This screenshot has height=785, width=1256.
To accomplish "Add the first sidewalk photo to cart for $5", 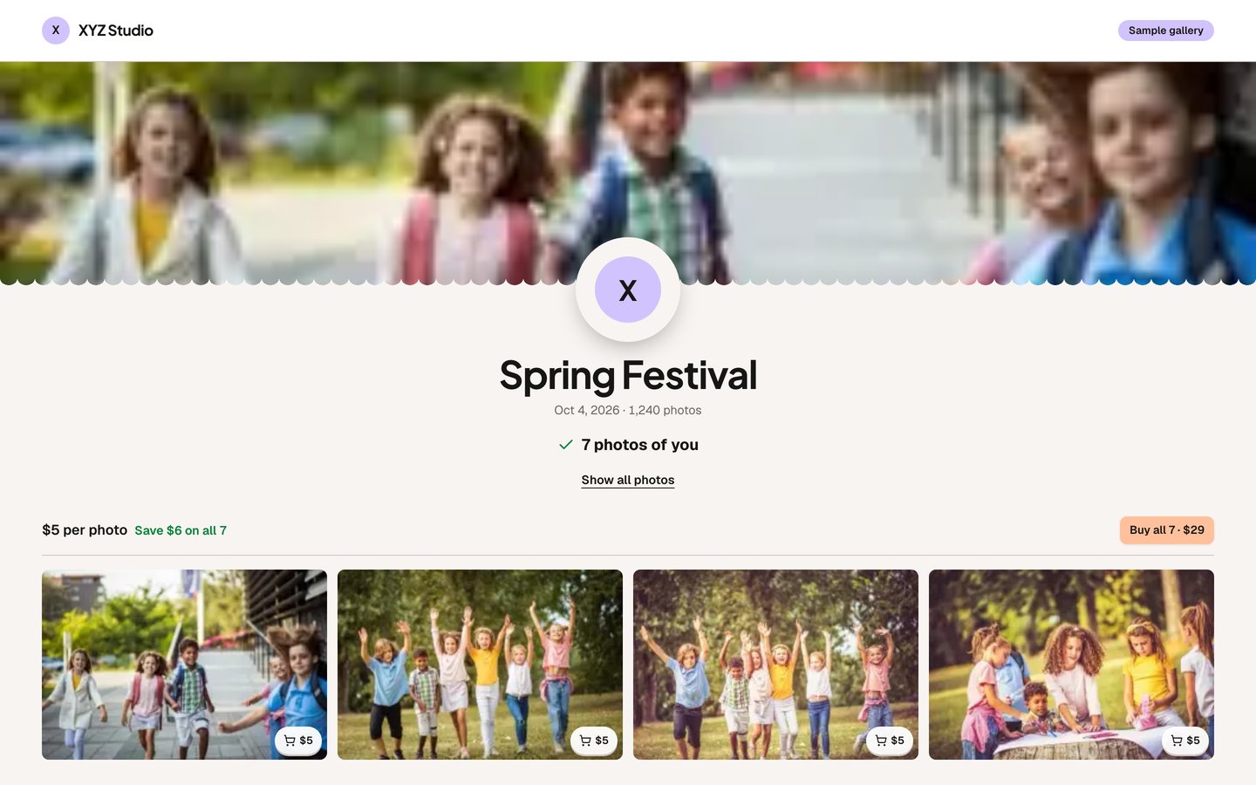I will [298, 741].
